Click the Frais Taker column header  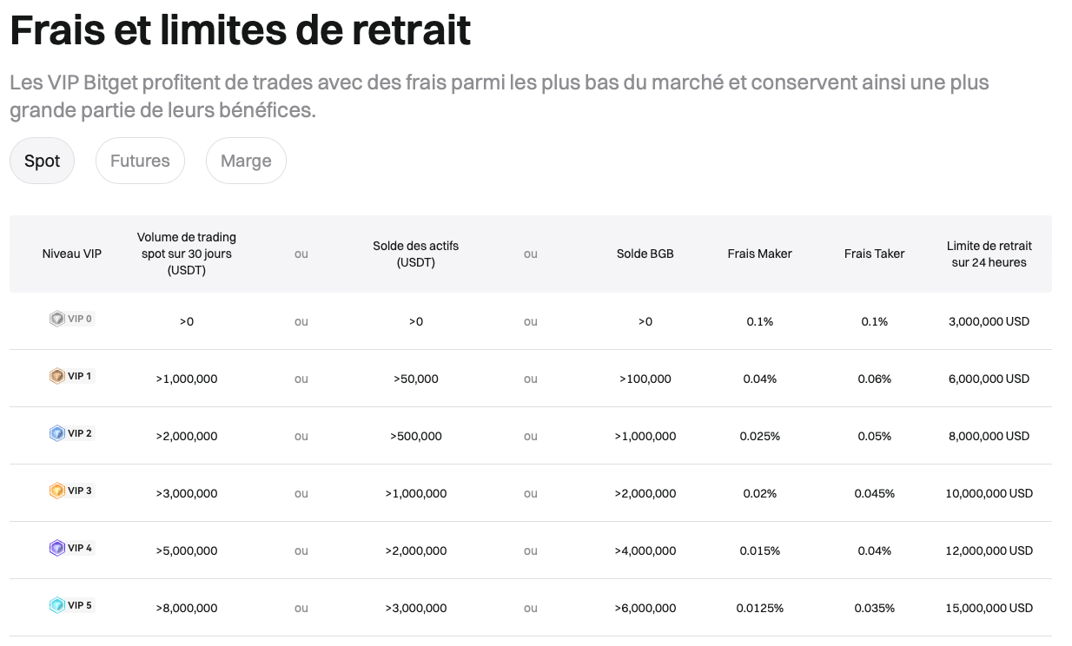pyautogui.click(x=874, y=254)
